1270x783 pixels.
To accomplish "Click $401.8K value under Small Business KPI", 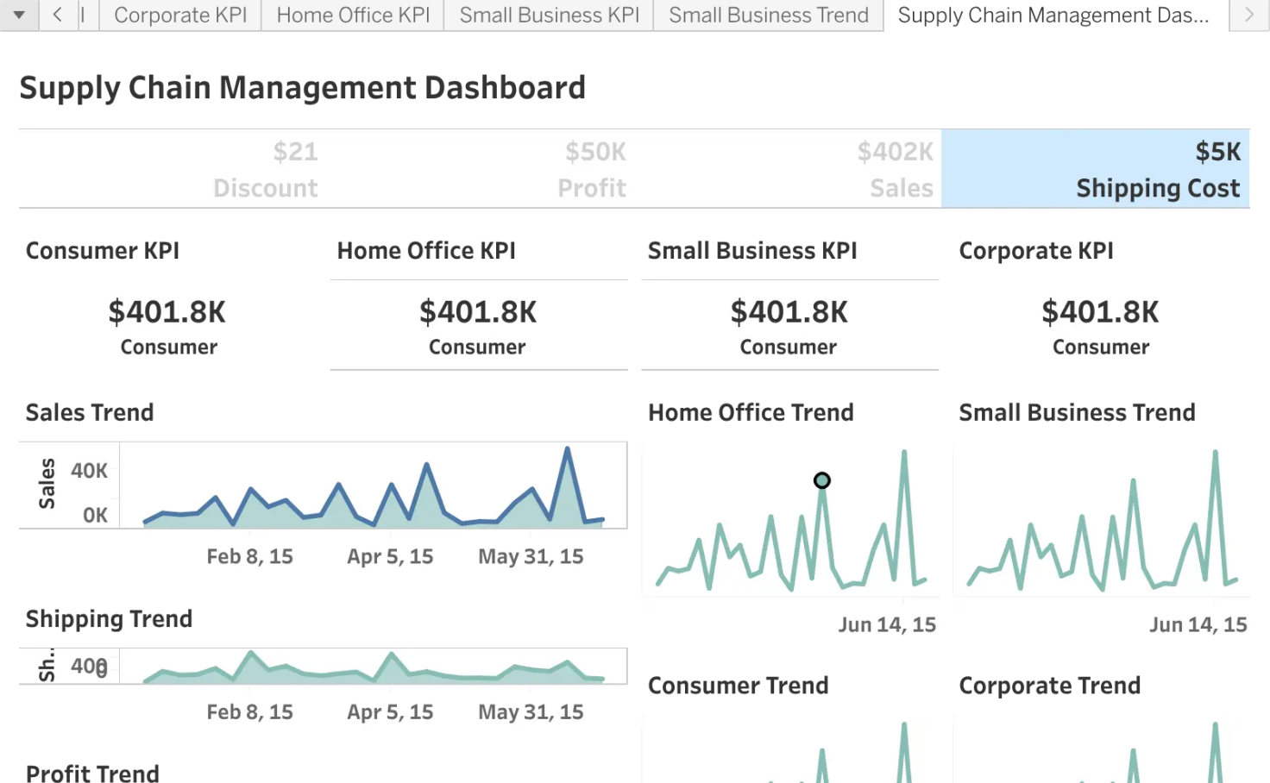I will click(x=789, y=312).
